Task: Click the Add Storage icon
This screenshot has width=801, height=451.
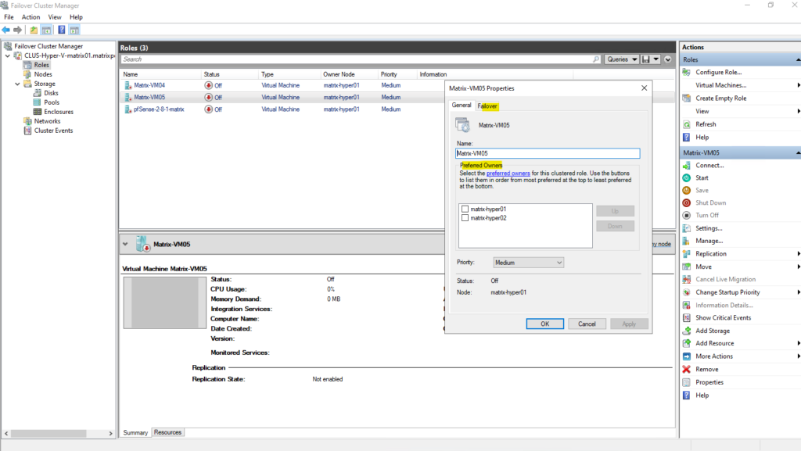Action: point(686,331)
